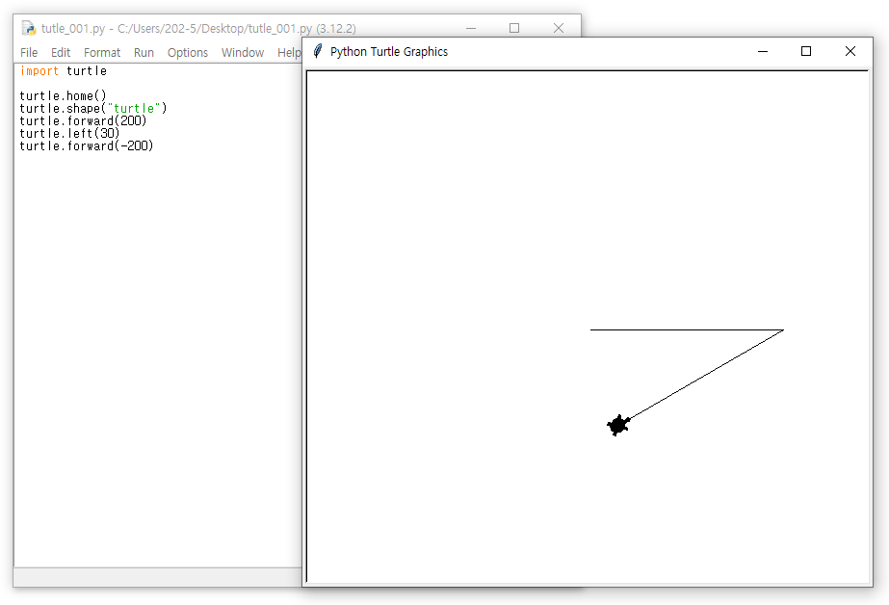Open the File menu in IDLE editor
The image size is (889, 605).
29,53
